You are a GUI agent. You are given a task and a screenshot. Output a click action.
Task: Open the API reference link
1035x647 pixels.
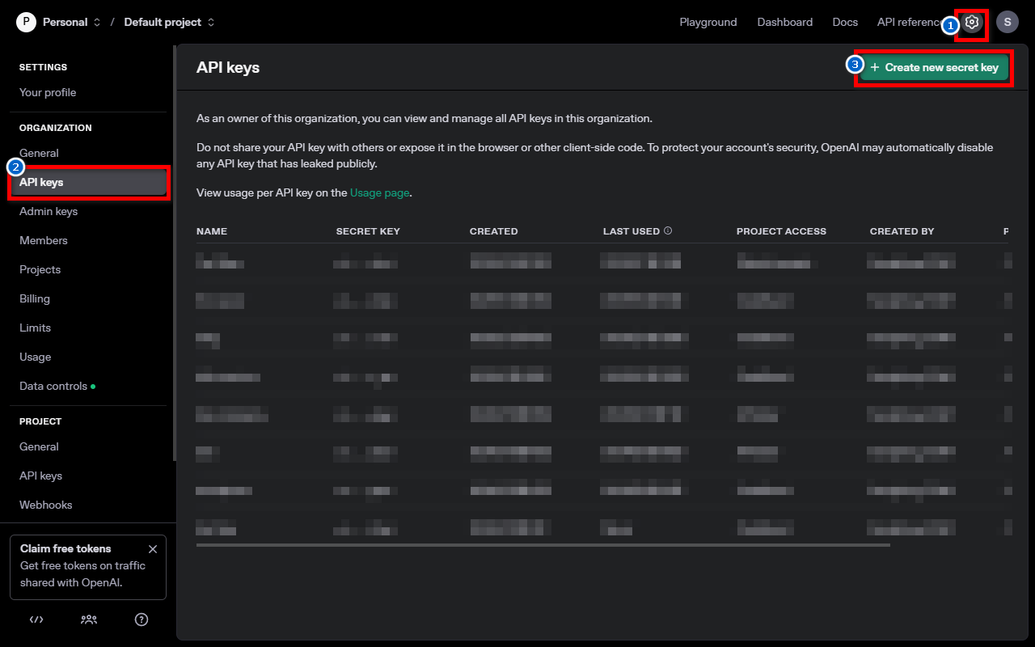click(x=909, y=23)
